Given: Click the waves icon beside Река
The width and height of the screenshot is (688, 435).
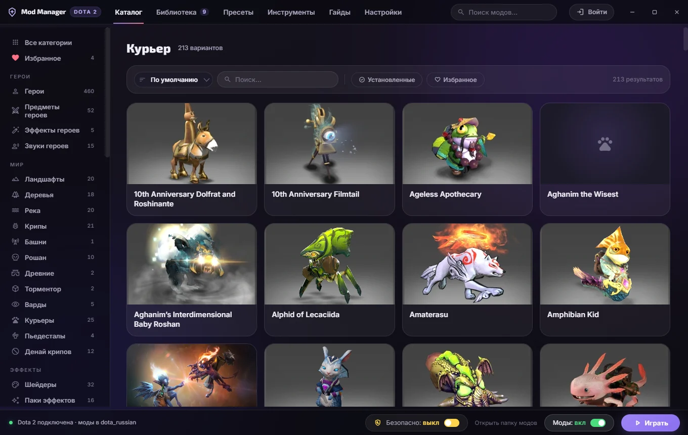Looking at the screenshot, I should 15,211.
